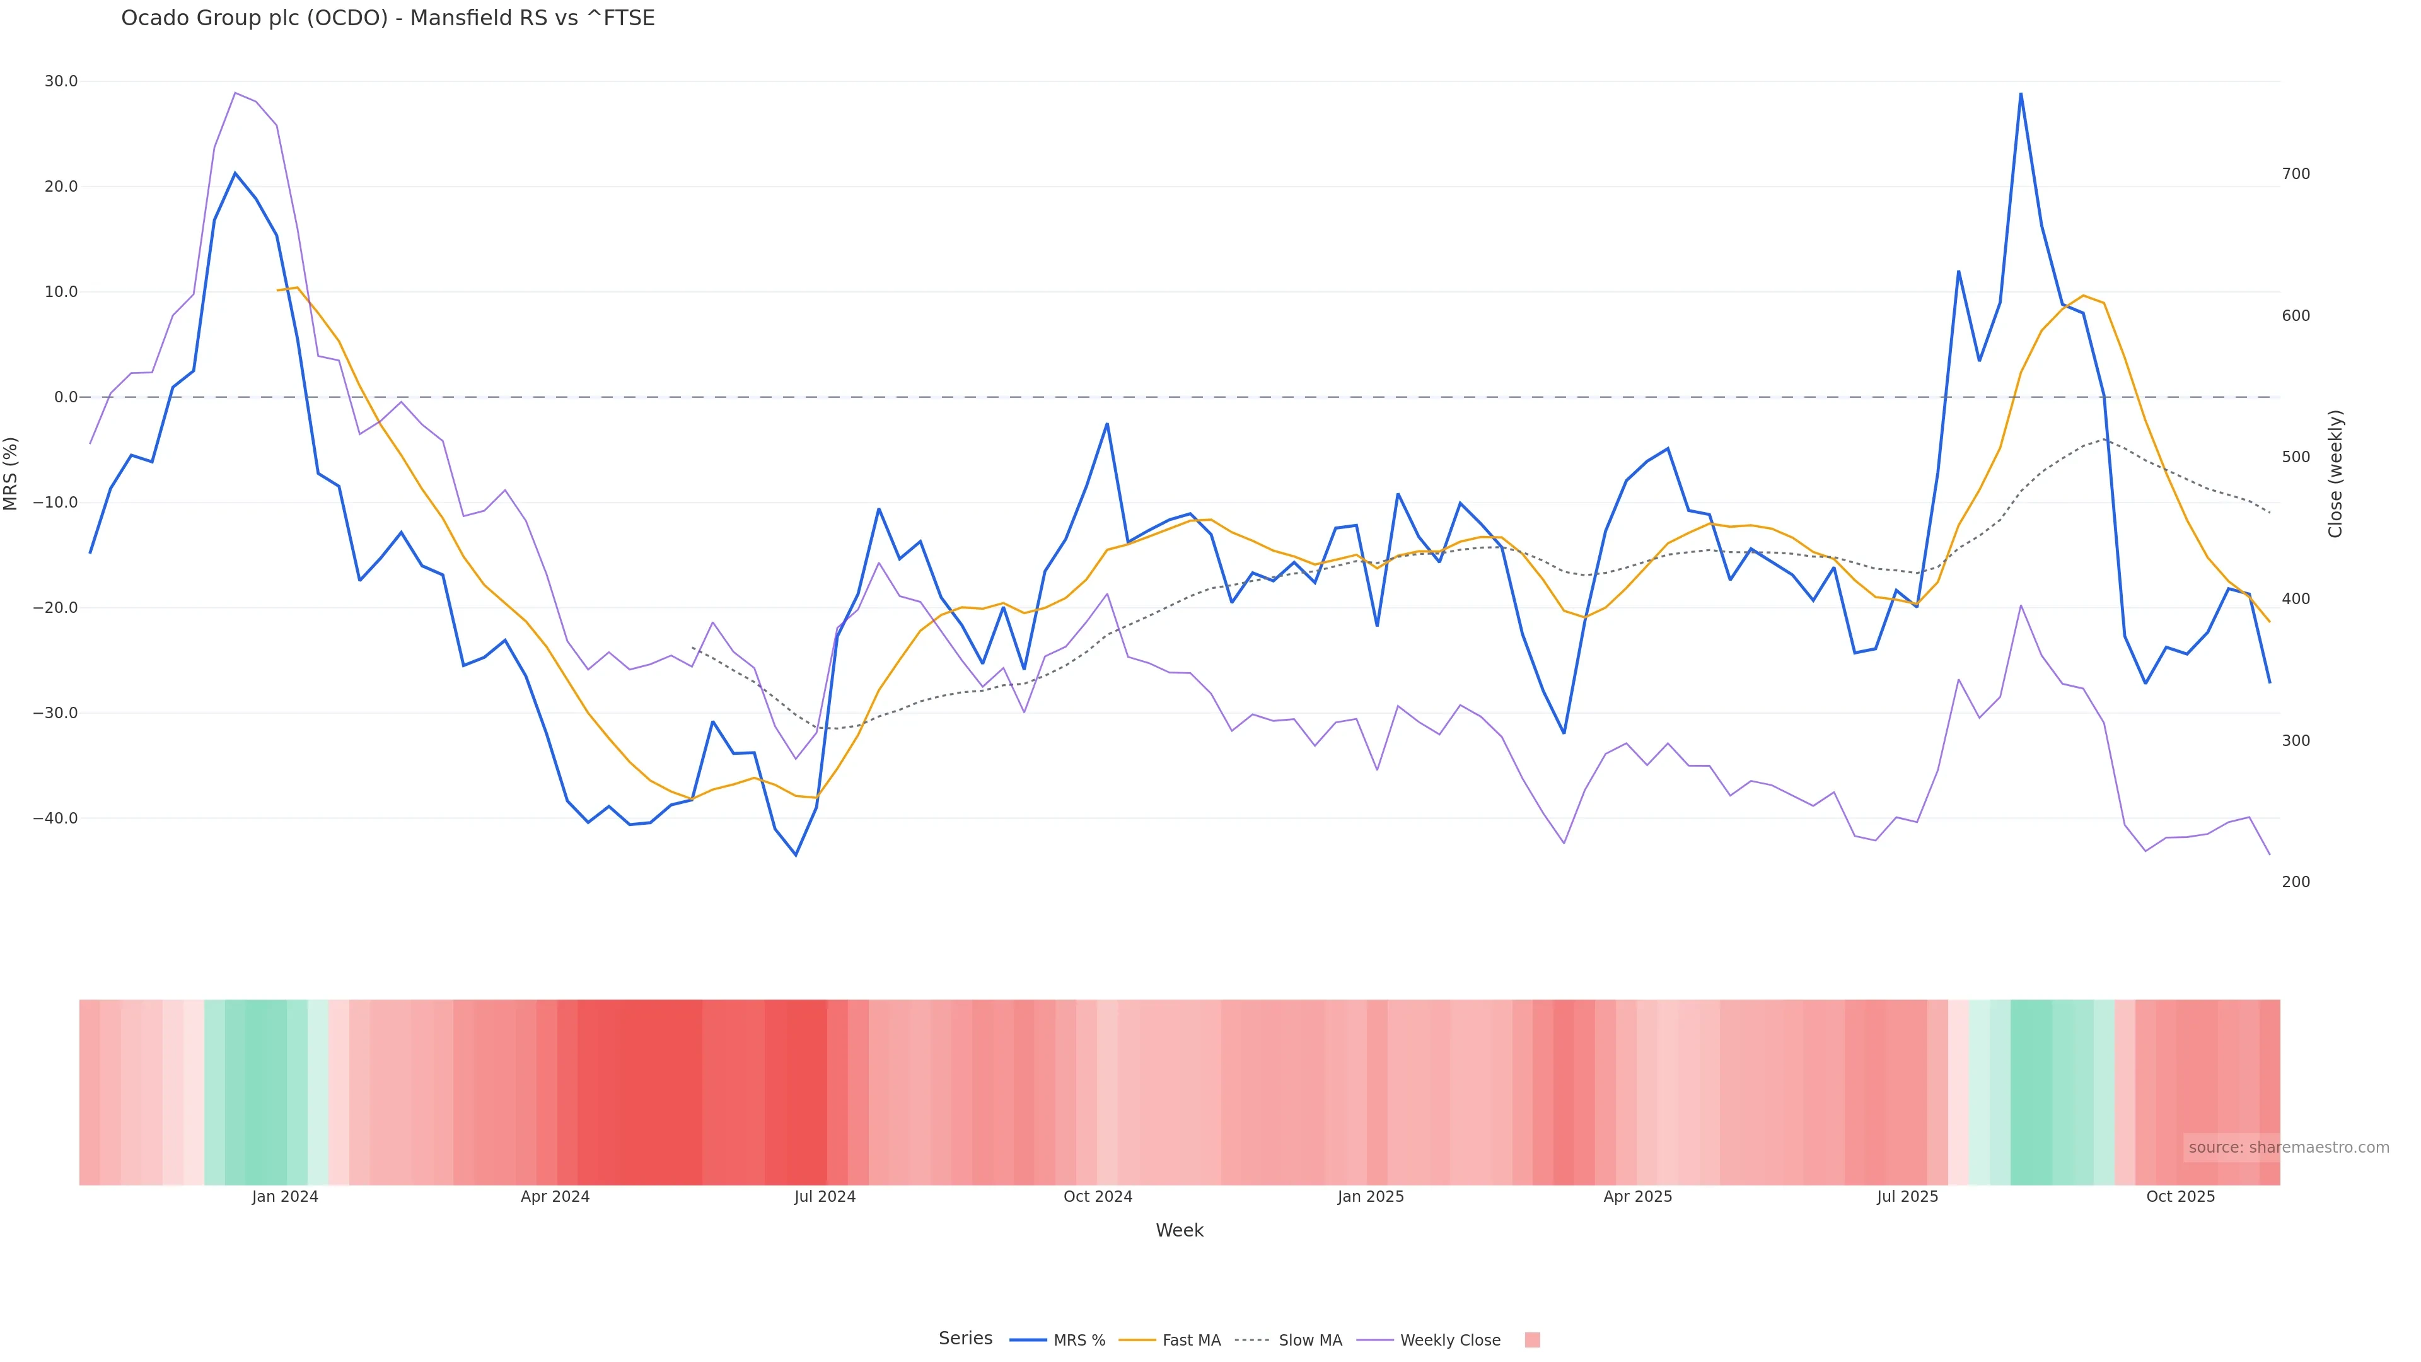Select the Apr 2025 x-axis tick label

pos(1637,1197)
